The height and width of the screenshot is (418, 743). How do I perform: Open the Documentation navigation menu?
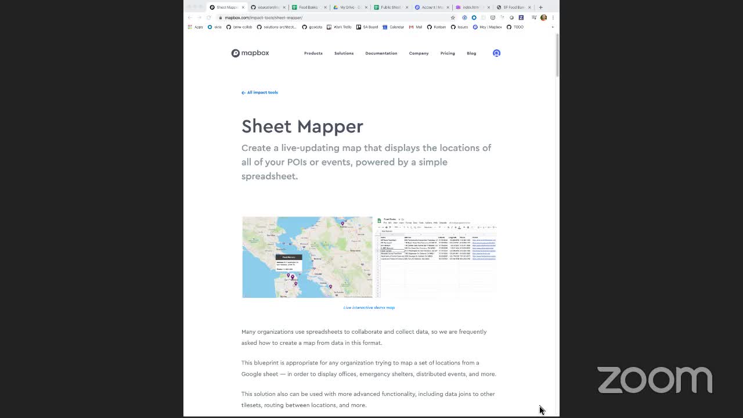(x=381, y=53)
